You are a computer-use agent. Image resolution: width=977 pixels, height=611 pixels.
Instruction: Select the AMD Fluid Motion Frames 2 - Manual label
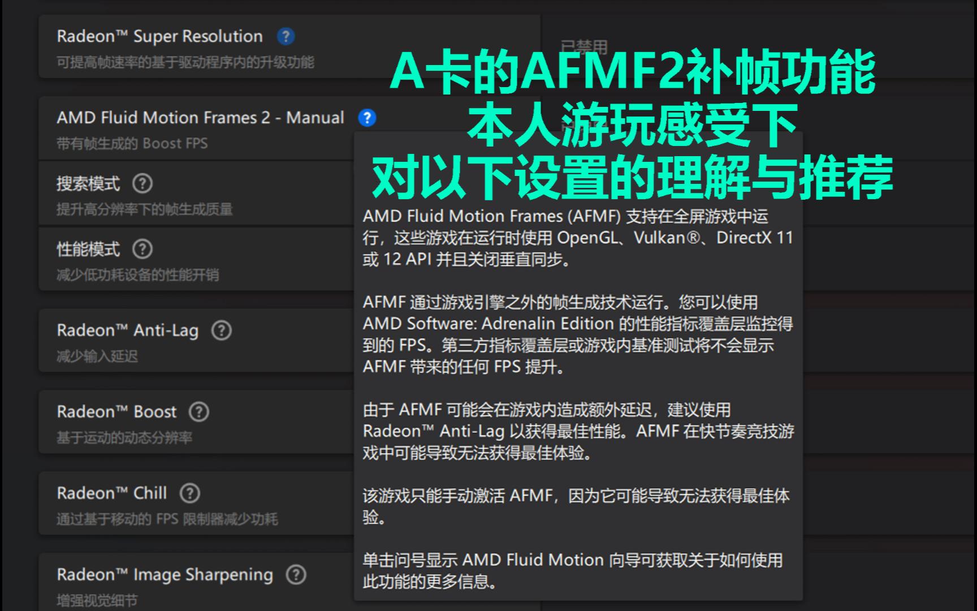point(200,118)
